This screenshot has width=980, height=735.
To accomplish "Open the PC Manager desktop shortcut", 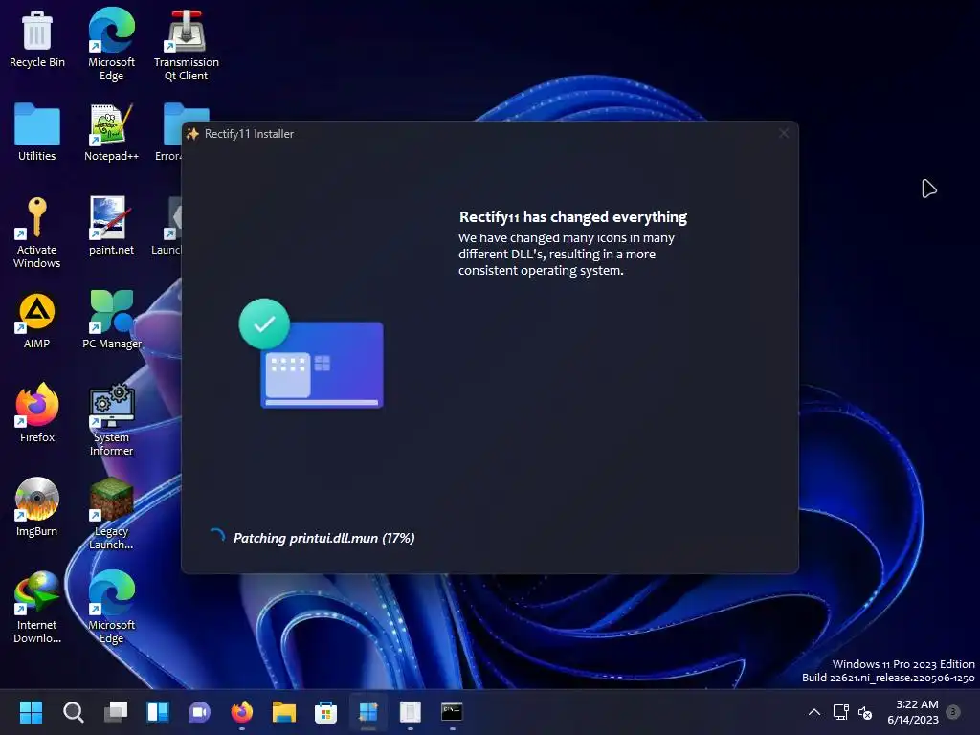I will [x=112, y=320].
